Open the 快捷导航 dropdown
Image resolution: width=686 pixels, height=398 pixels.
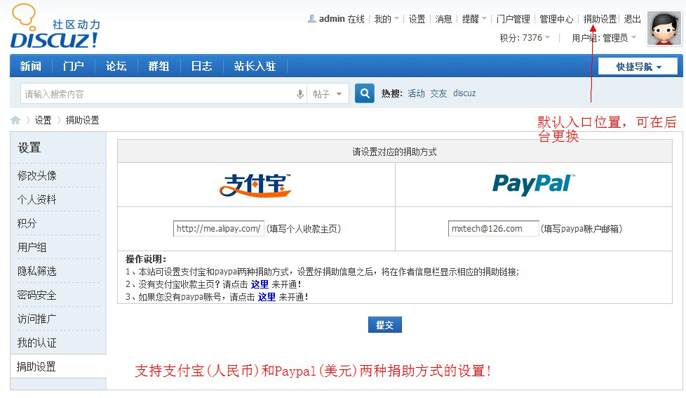click(x=638, y=67)
